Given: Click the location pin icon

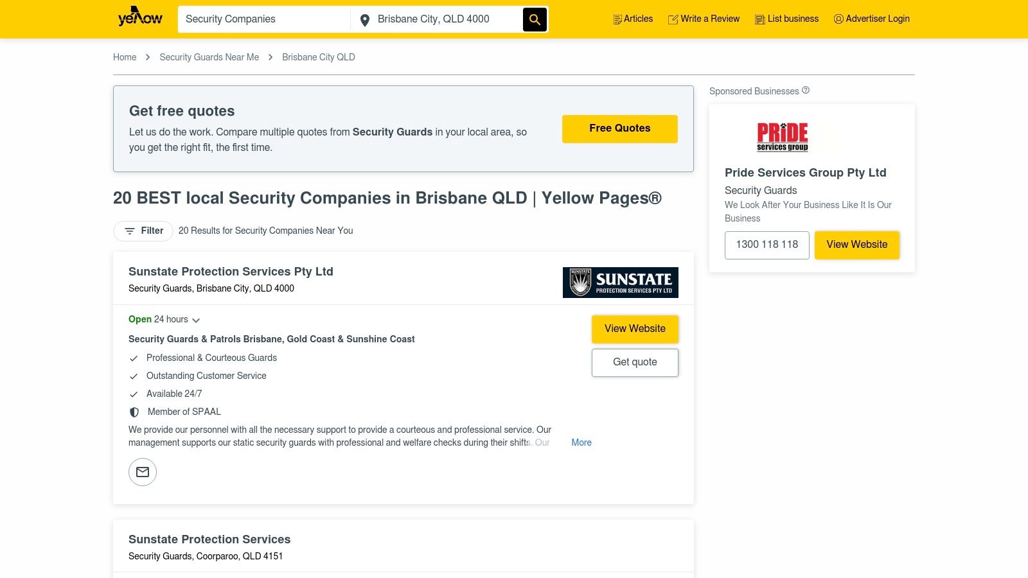Looking at the screenshot, I should [x=365, y=19].
